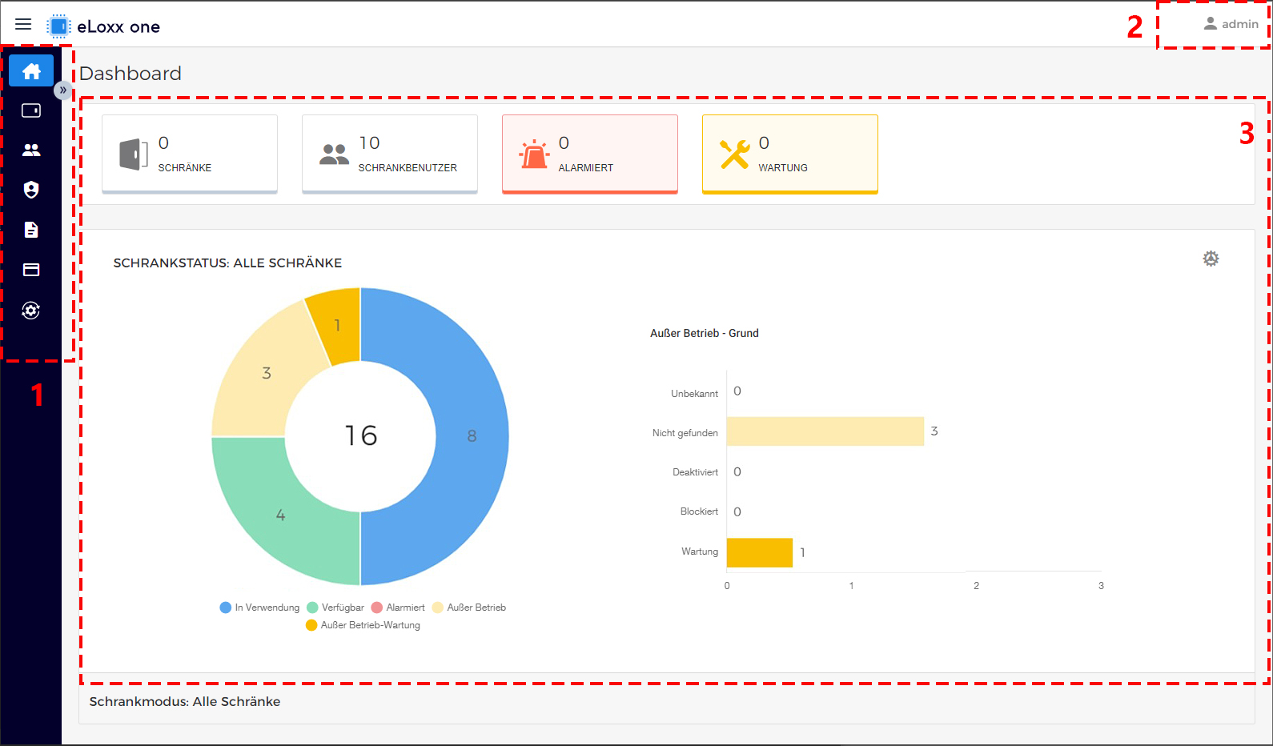Screen dimensions: 1273x746
Task: Open the document reports sidebar icon
Action: [x=31, y=230]
